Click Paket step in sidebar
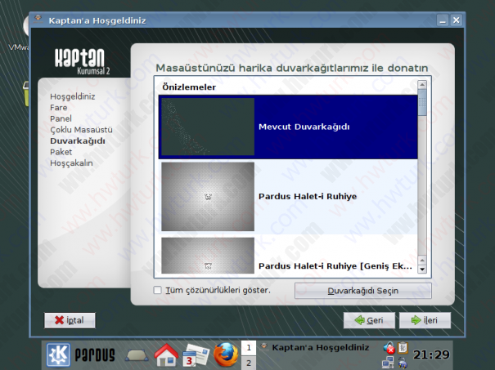Image resolution: width=495 pixels, height=370 pixels. click(x=61, y=152)
